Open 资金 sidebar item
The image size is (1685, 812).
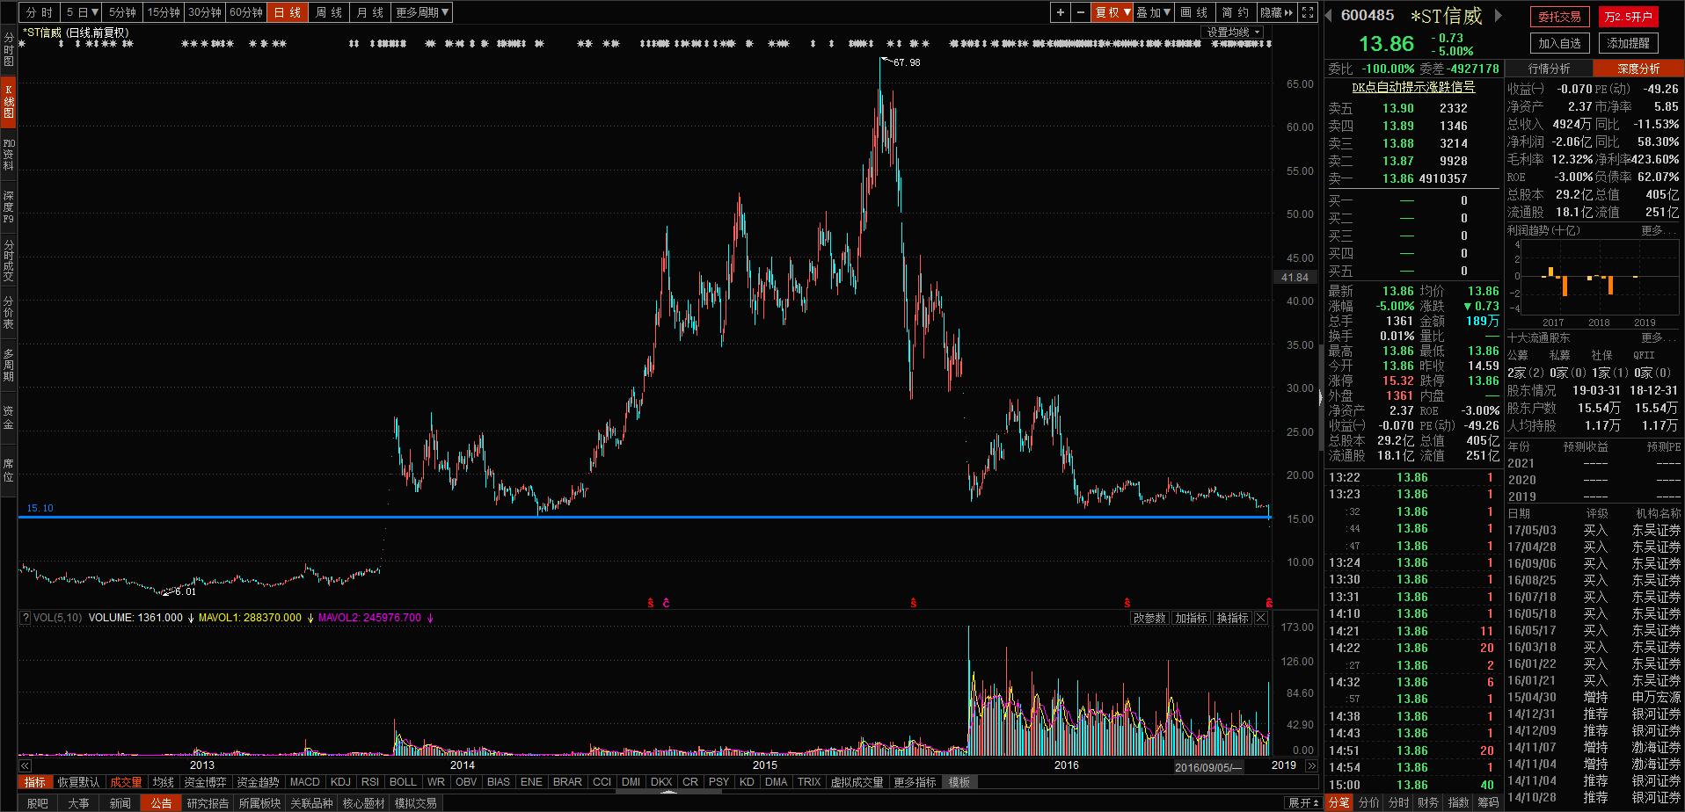pyautogui.click(x=9, y=417)
